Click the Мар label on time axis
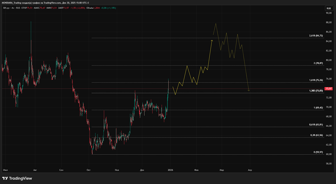 pyautogui.click(x=222, y=170)
